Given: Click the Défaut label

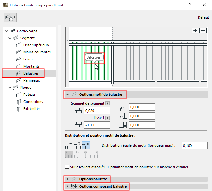Looking at the screenshot, I should tap(203, 17).
